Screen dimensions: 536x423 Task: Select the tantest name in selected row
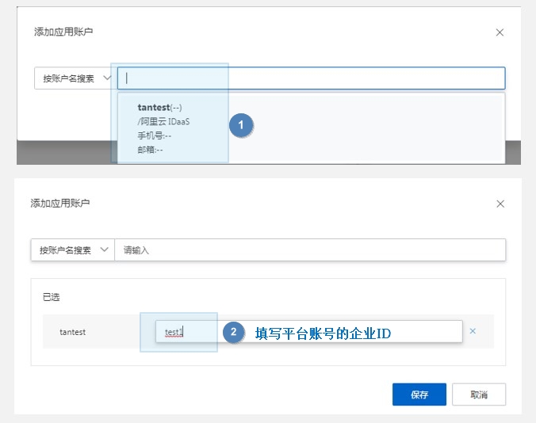point(73,332)
